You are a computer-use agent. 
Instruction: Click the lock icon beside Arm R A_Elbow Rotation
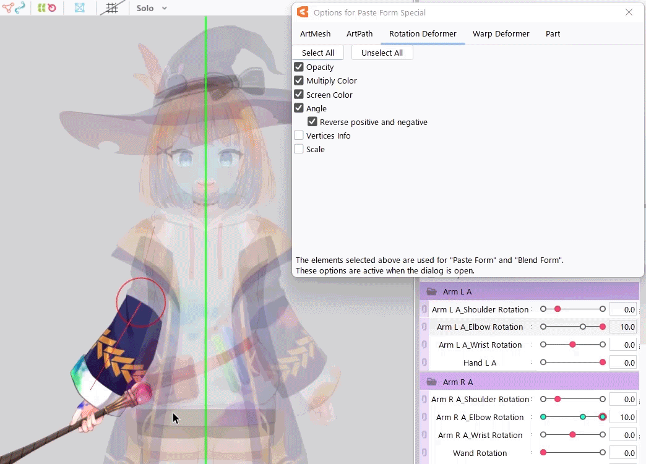point(424,417)
